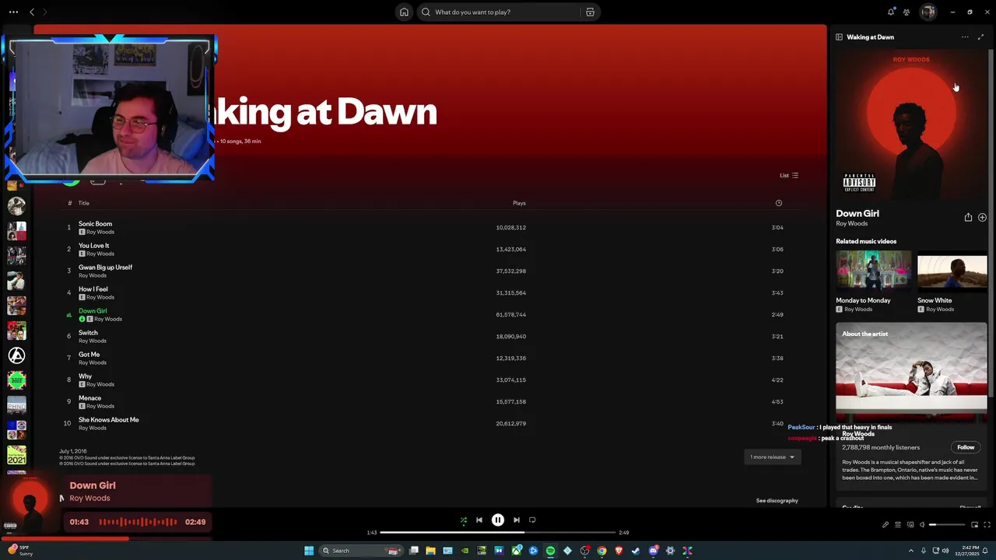
Task: Open Steam from taskbar
Action: pyautogui.click(x=636, y=551)
